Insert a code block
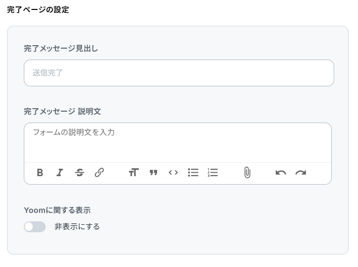Screen dimensions: 358x267 pyautogui.click(x=173, y=173)
